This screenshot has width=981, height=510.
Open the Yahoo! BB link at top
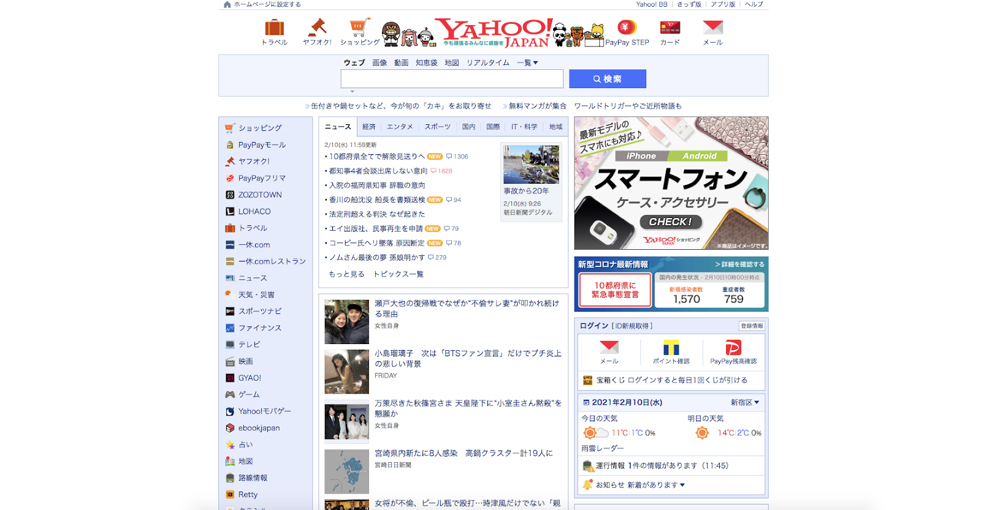651,4
